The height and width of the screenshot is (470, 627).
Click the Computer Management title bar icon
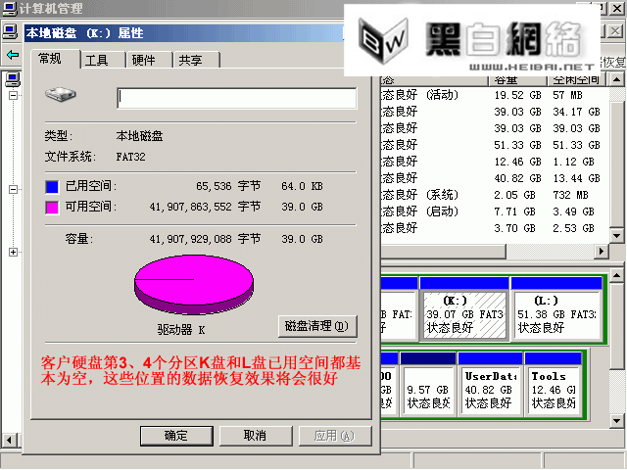pyautogui.click(x=9, y=9)
